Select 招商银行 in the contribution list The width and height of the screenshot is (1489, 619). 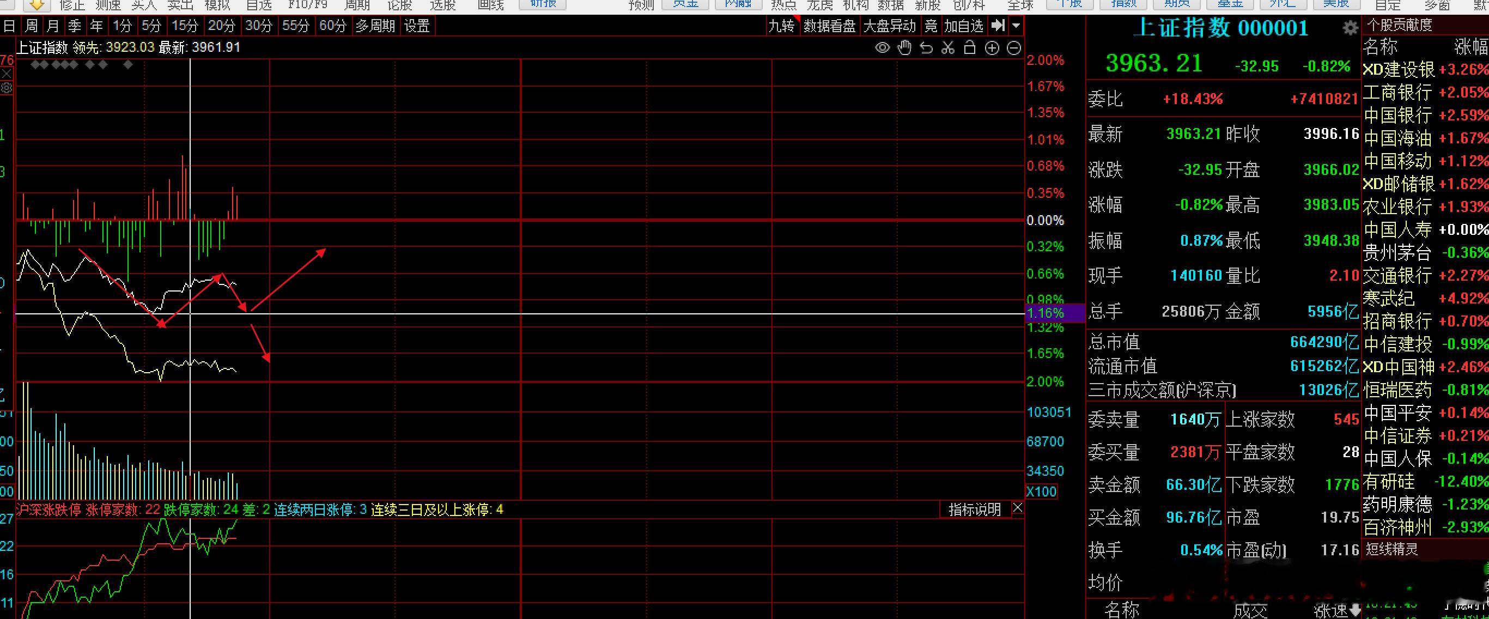click(1425, 321)
